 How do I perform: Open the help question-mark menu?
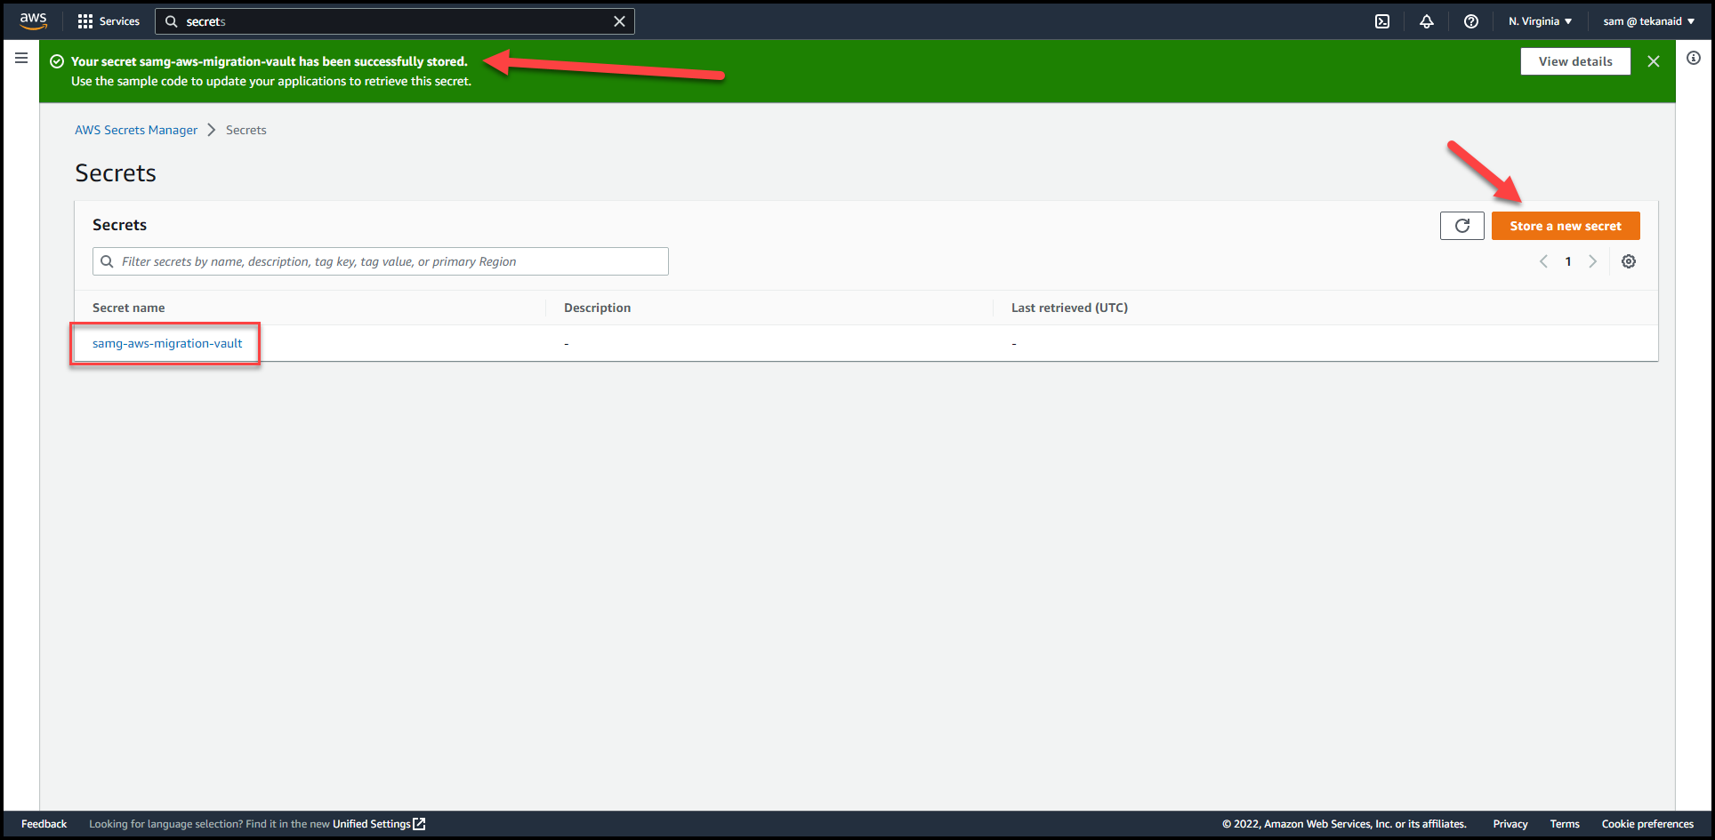1470,20
